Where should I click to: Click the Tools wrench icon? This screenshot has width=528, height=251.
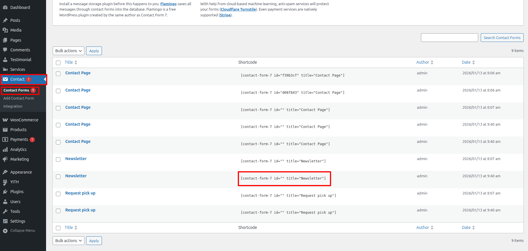point(5,211)
